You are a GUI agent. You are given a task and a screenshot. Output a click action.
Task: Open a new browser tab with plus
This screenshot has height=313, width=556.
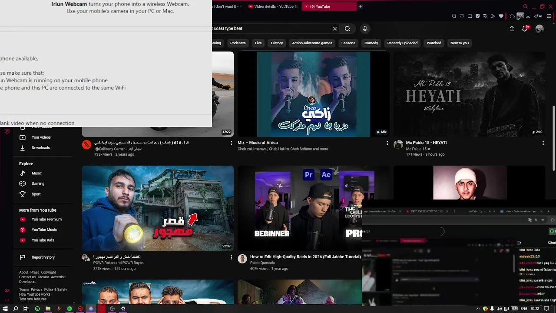tap(360, 7)
